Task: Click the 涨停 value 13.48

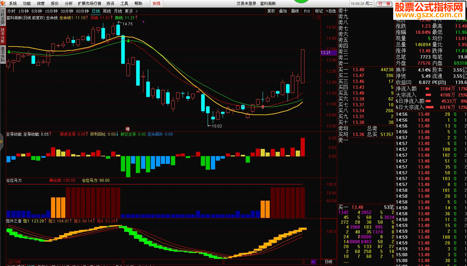Action: [x=424, y=51]
